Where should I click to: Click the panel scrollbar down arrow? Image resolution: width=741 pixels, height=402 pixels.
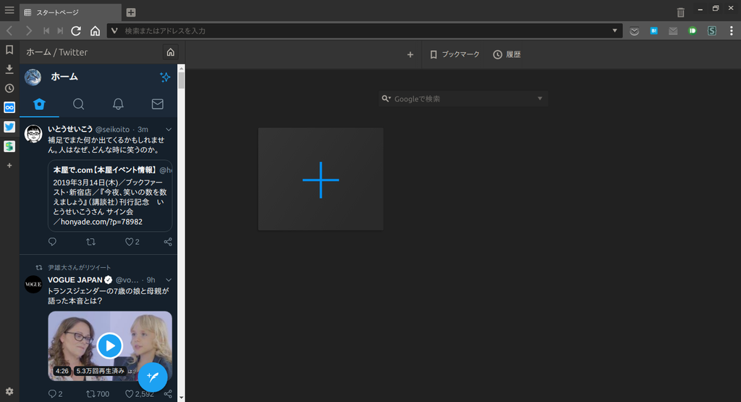[181, 398]
